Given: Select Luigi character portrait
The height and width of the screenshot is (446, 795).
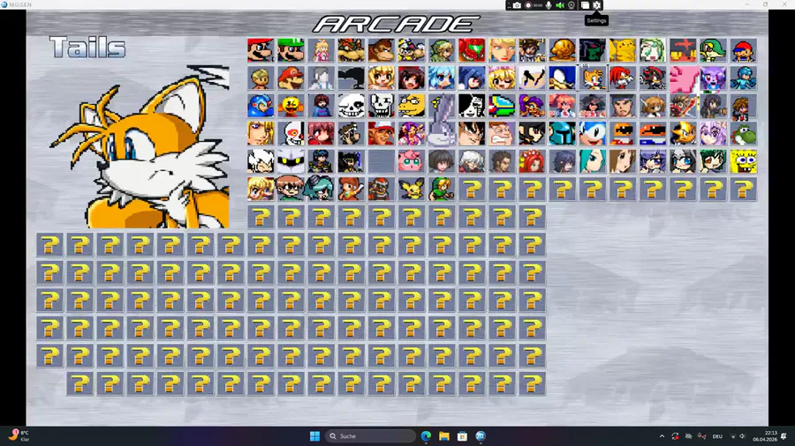Looking at the screenshot, I should (291, 50).
